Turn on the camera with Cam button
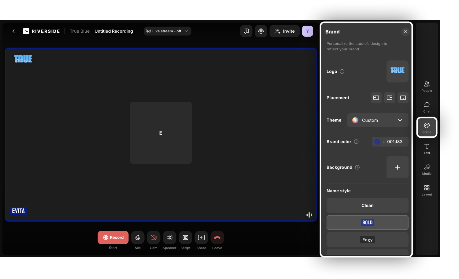This screenshot has width=459, height=279. coord(154,237)
